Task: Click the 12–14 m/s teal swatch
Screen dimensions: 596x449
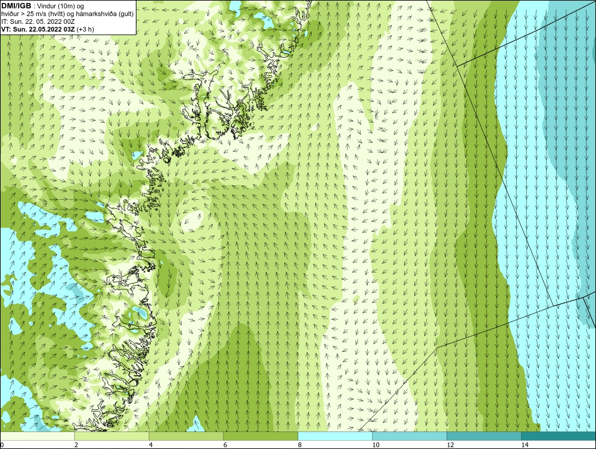Action: [x=484, y=436]
